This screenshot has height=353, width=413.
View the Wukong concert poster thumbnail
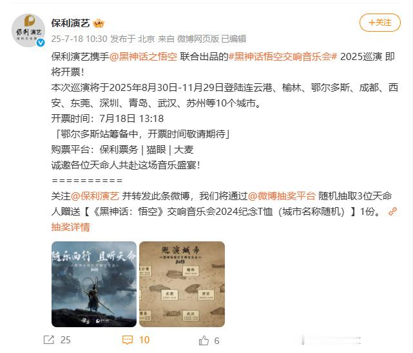click(x=94, y=284)
